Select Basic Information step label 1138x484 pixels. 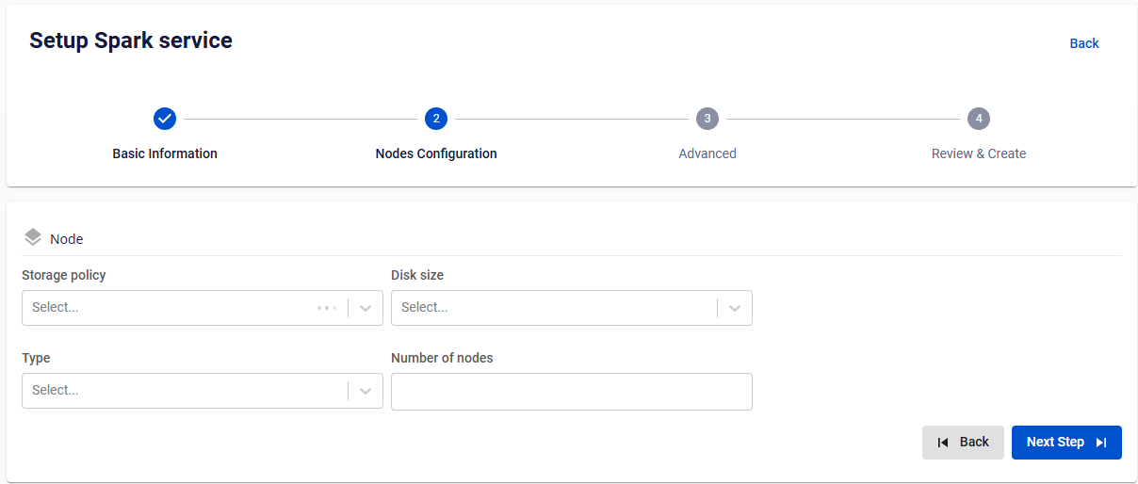coord(165,153)
